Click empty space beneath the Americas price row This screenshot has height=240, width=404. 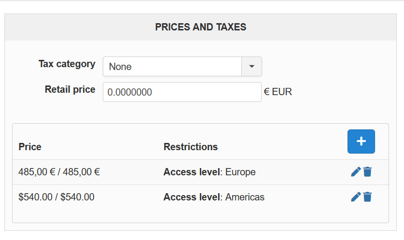point(200,216)
